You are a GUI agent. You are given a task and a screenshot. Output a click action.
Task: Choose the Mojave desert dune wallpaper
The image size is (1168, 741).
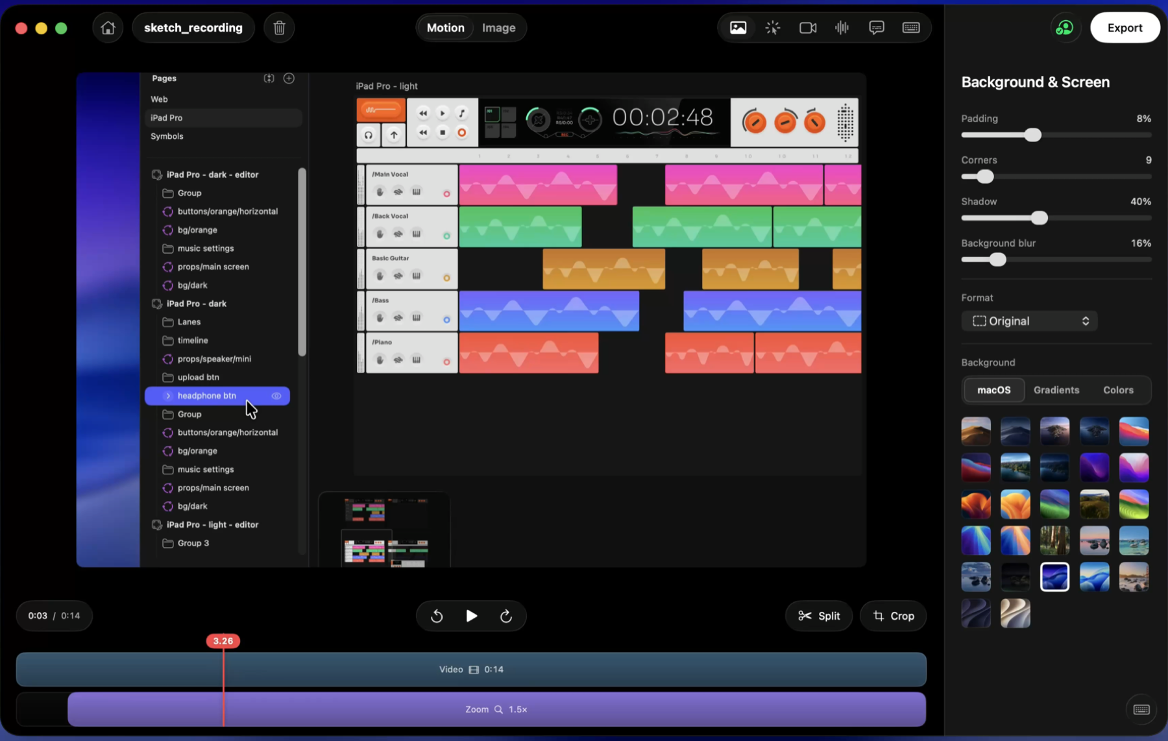pos(976,431)
